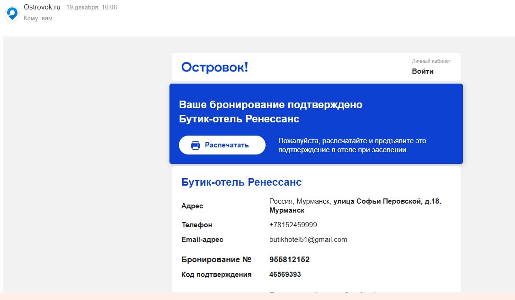This screenshot has height=300, width=515.
Task: Click the Ostrovok.ru sender avatar icon
Action: pos(12,14)
